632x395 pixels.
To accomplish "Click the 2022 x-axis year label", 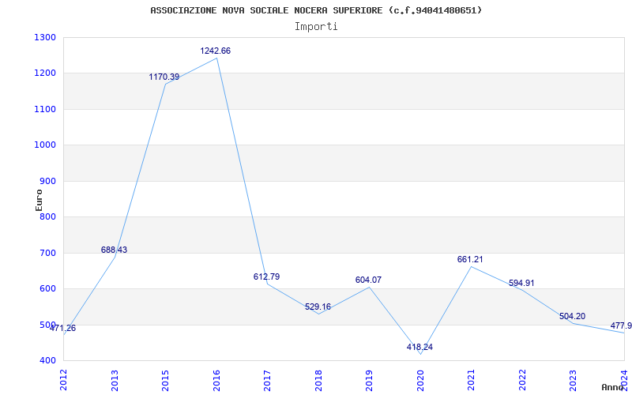I will pos(522,380).
